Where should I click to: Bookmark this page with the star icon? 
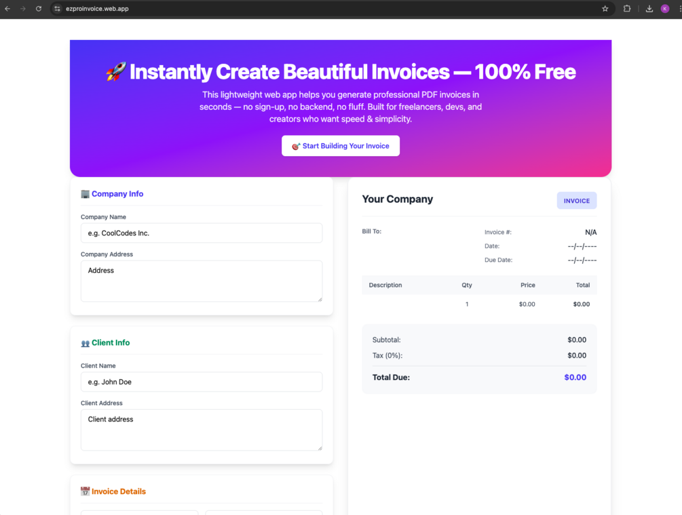(605, 9)
